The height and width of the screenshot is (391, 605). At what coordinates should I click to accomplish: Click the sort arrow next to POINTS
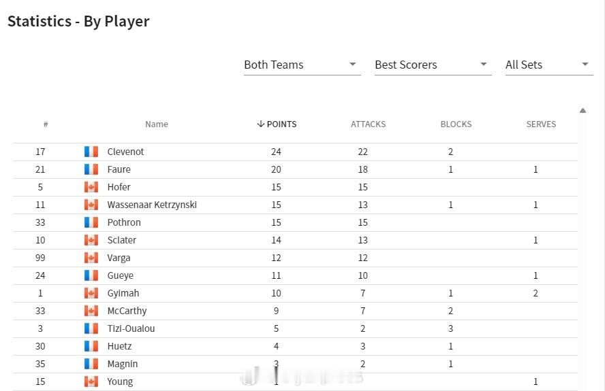(261, 124)
